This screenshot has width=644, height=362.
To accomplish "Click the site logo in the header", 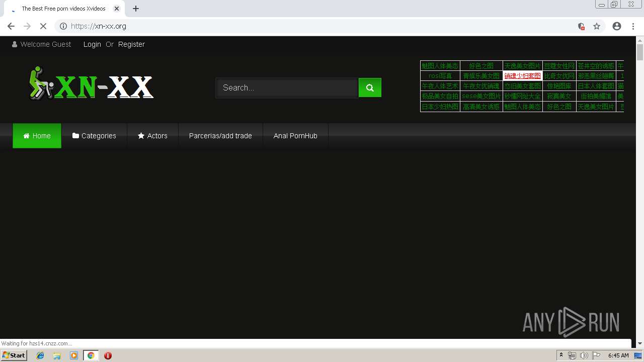I will point(91,83).
